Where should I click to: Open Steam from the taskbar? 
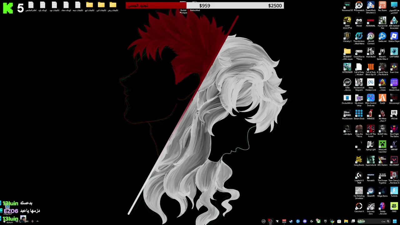291,221
